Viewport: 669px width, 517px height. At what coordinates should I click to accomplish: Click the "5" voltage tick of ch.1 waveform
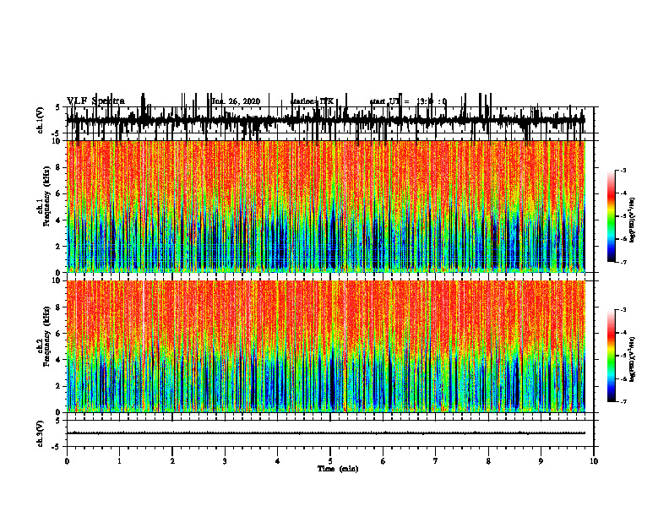58,107
